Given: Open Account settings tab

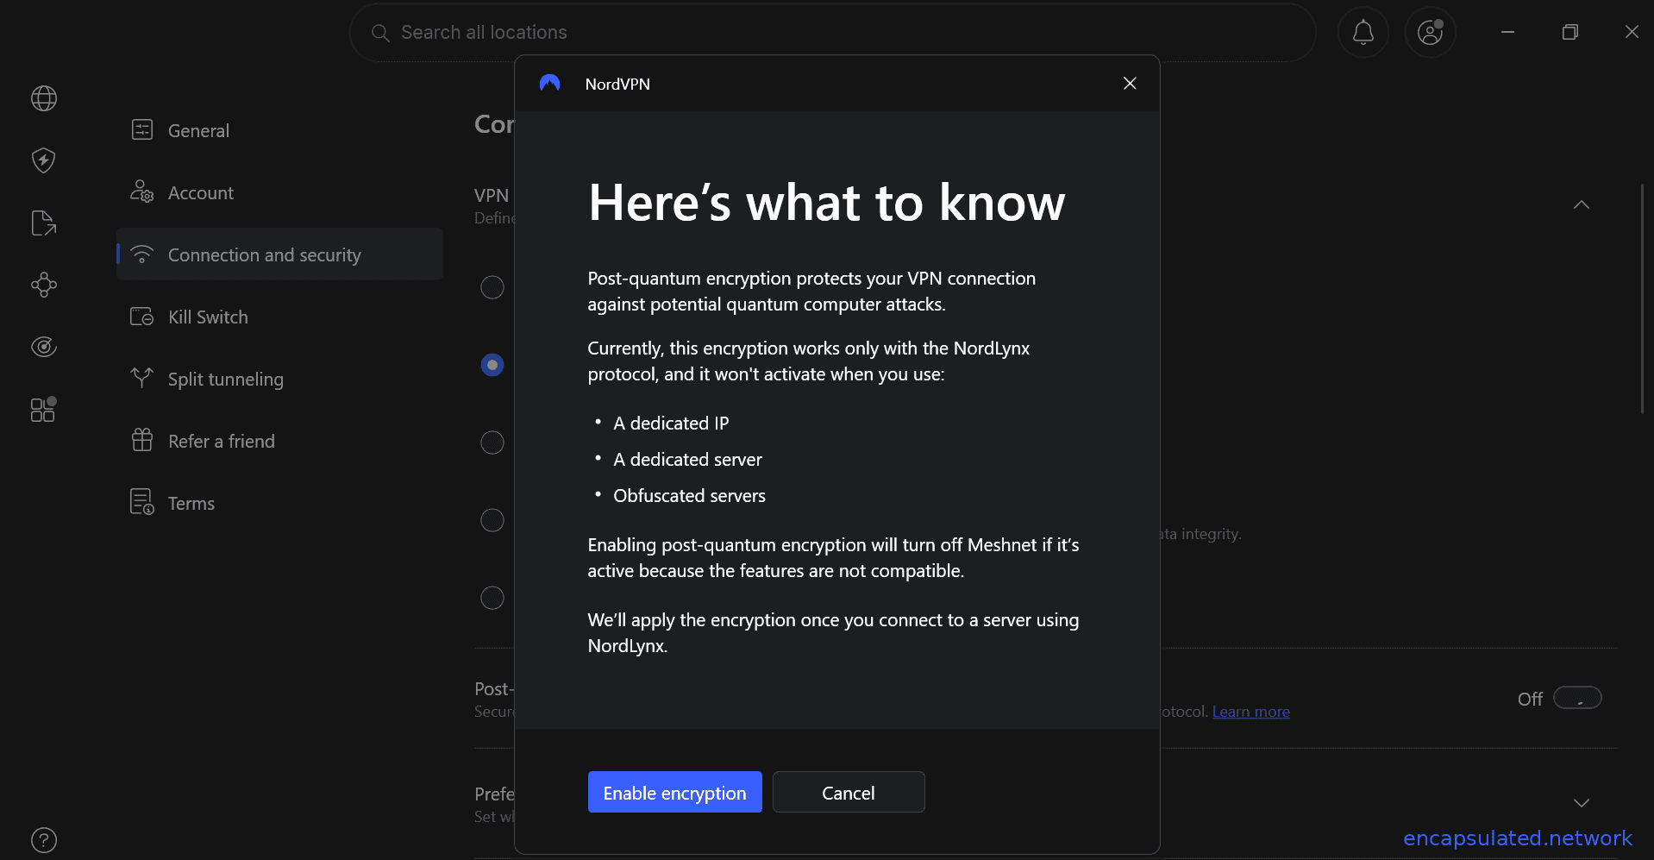Looking at the screenshot, I should point(279,192).
